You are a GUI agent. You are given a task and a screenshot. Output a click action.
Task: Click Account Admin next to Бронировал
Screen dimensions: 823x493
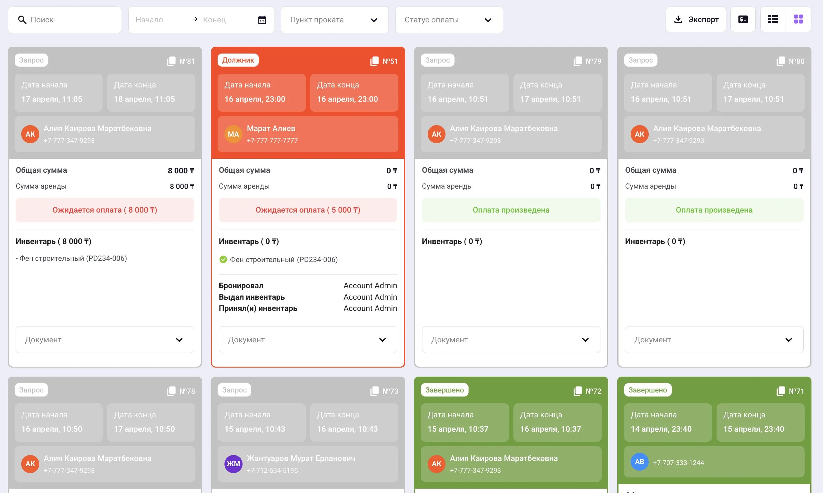370,286
